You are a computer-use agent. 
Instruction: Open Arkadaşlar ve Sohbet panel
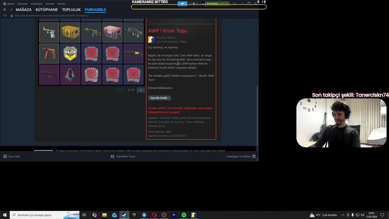pyautogui.click(x=241, y=156)
